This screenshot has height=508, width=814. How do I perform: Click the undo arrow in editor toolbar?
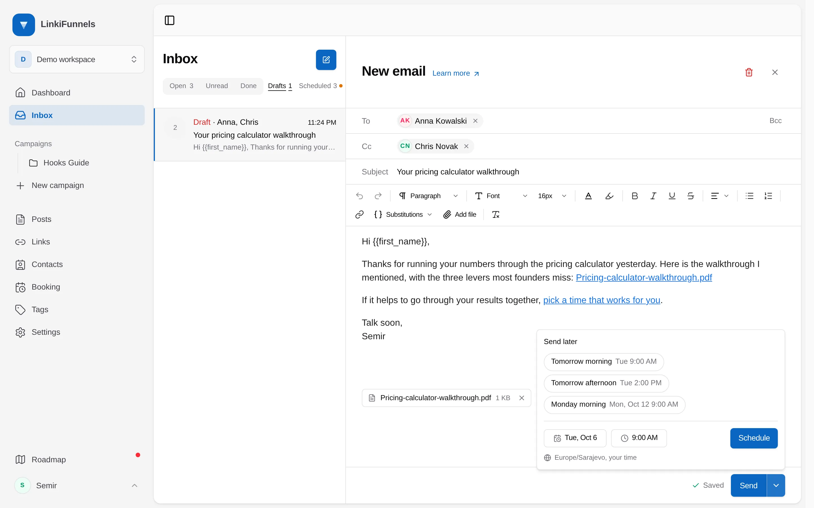(x=360, y=196)
